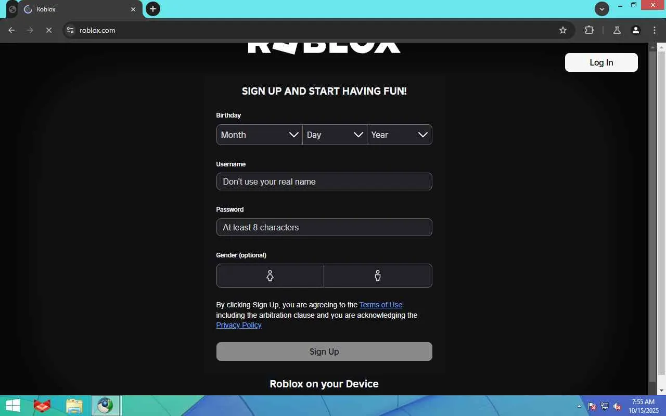Expand the Year birthday dropdown
Screen dimensions: 666x416
(x=400, y=135)
